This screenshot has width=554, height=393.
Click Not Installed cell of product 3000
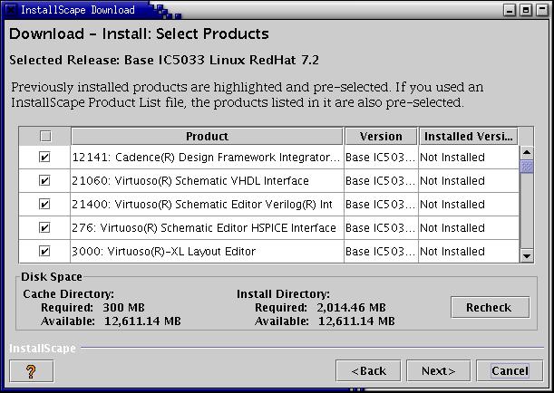(469, 251)
